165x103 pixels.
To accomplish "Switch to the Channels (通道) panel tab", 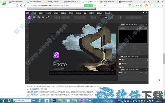I will 137,70.
